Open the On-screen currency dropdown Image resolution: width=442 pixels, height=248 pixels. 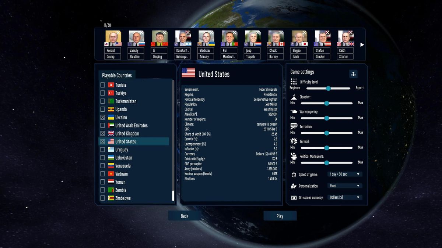[x=345, y=197]
